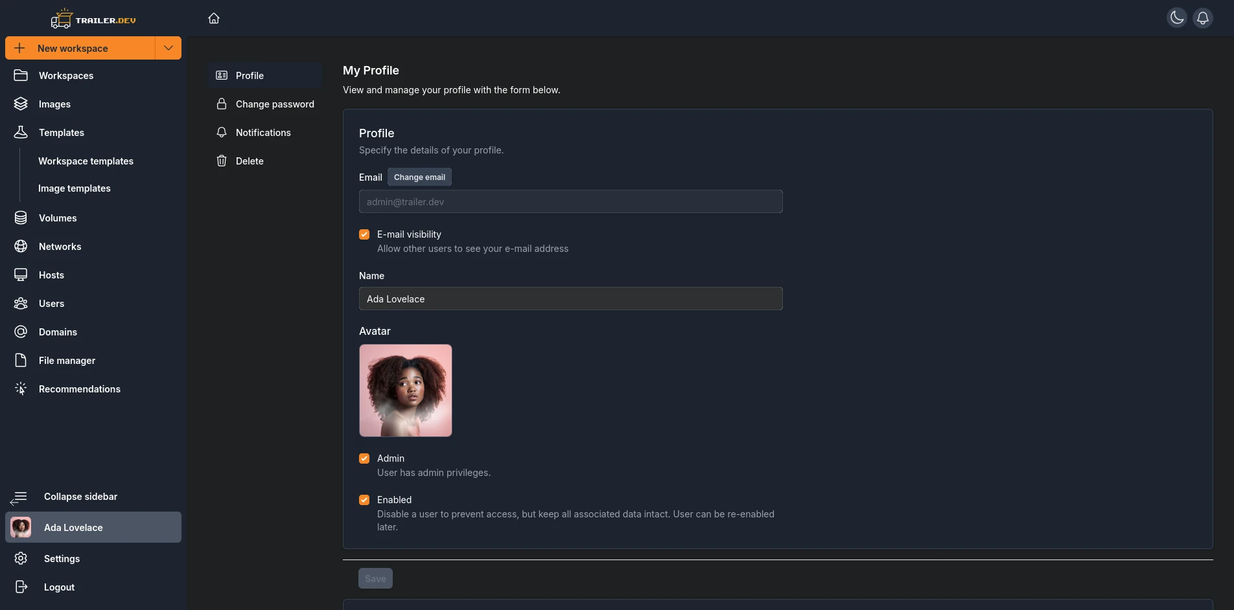Click 'User has admin privileges.' text
The height and width of the screenshot is (610, 1234).
[434, 472]
